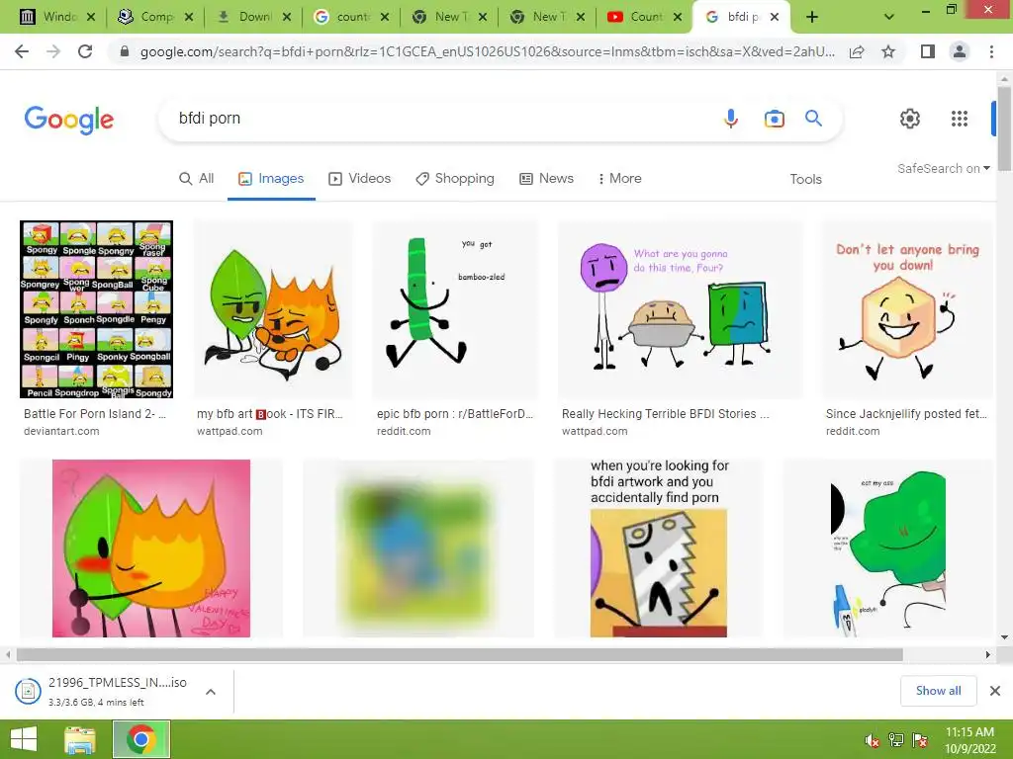The width and height of the screenshot is (1013, 759).
Task: Go to Google home via logo
Action: [x=69, y=120]
